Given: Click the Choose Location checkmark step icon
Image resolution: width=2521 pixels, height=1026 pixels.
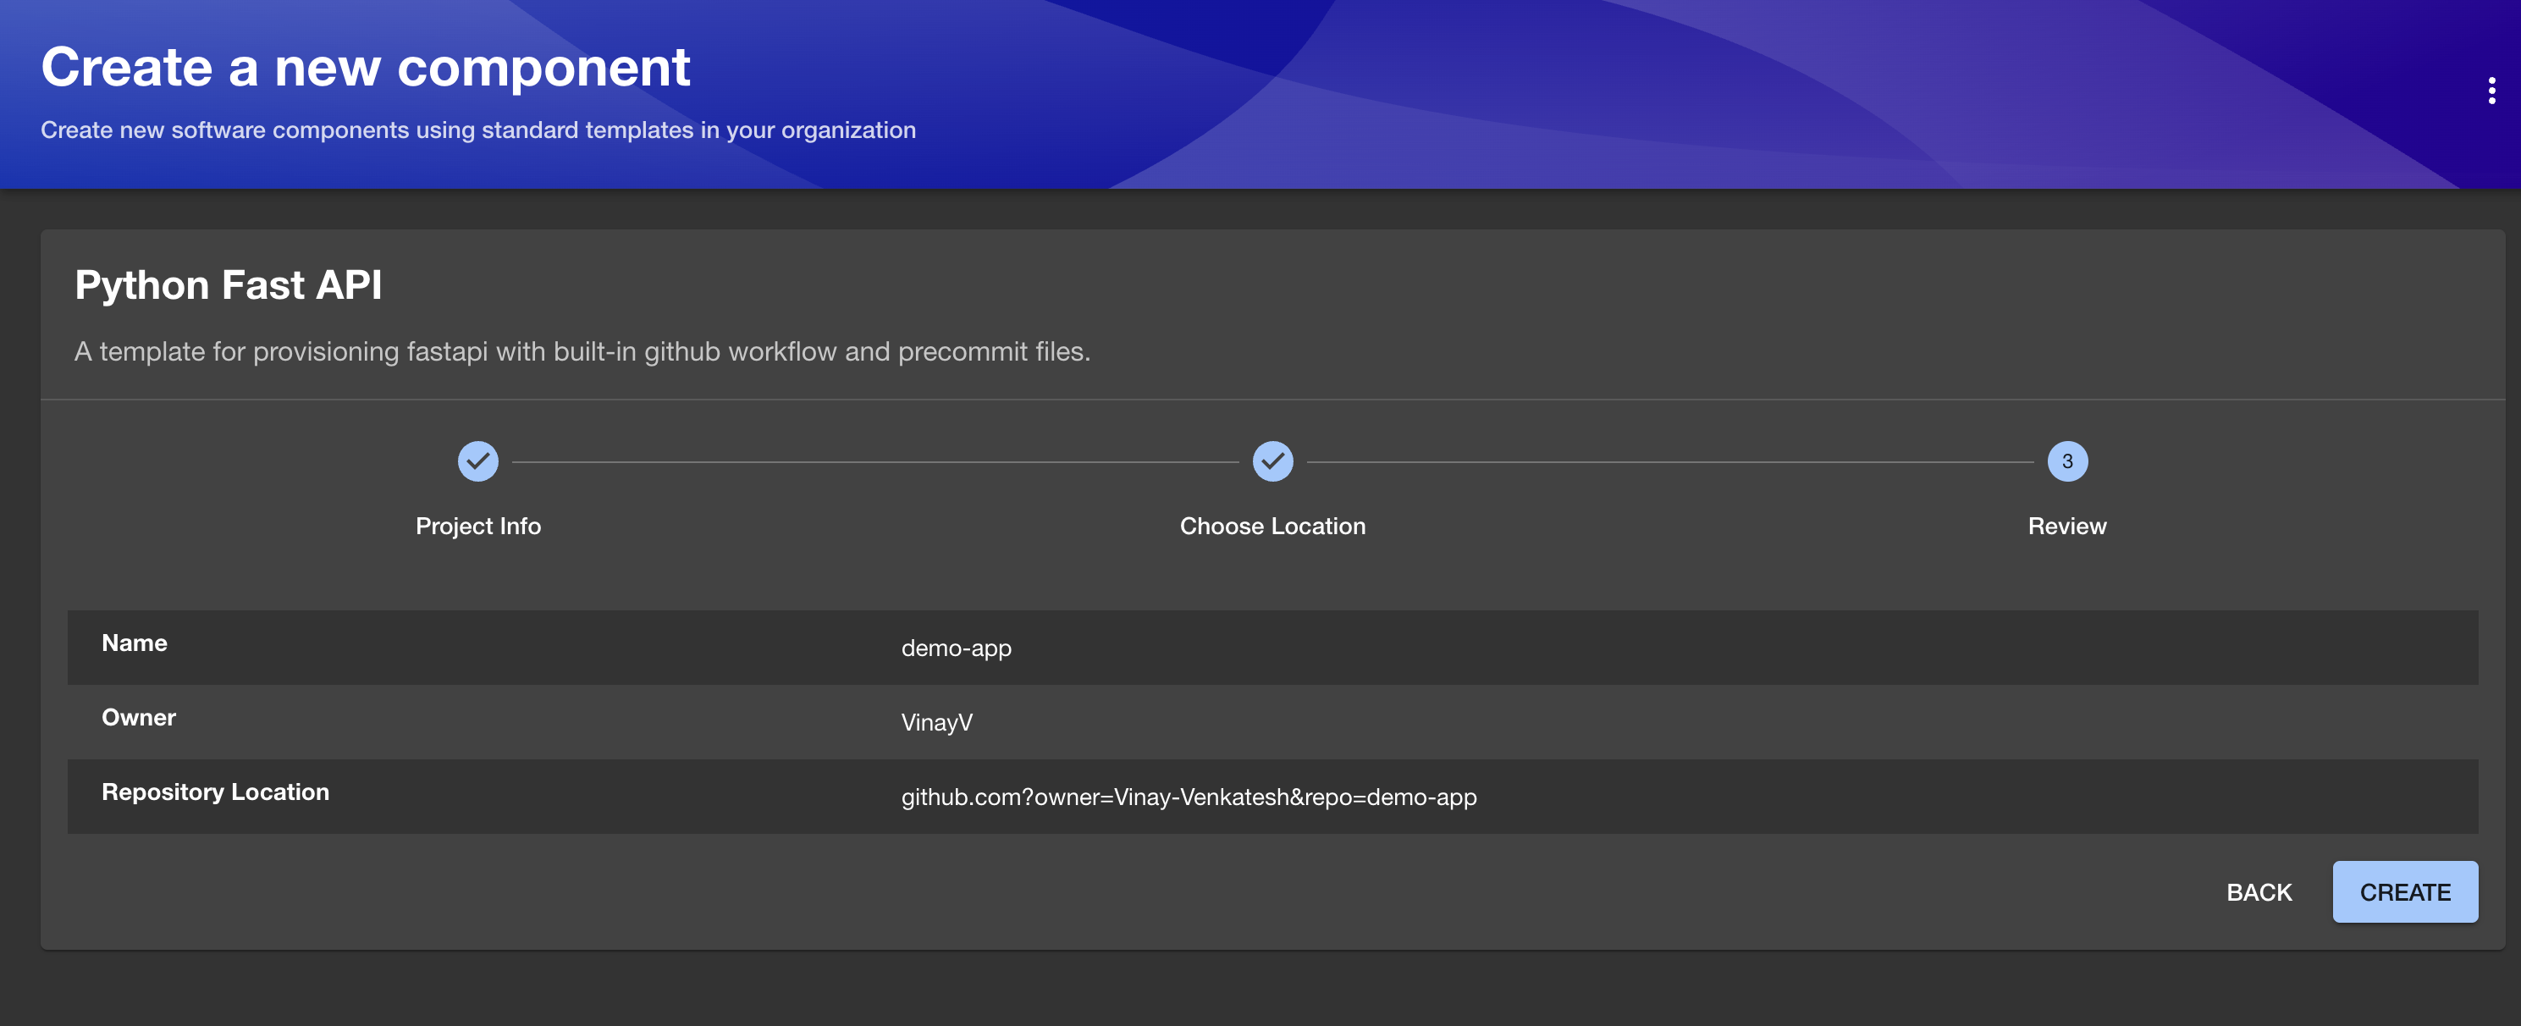Looking at the screenshot, I should point(1272,461).
